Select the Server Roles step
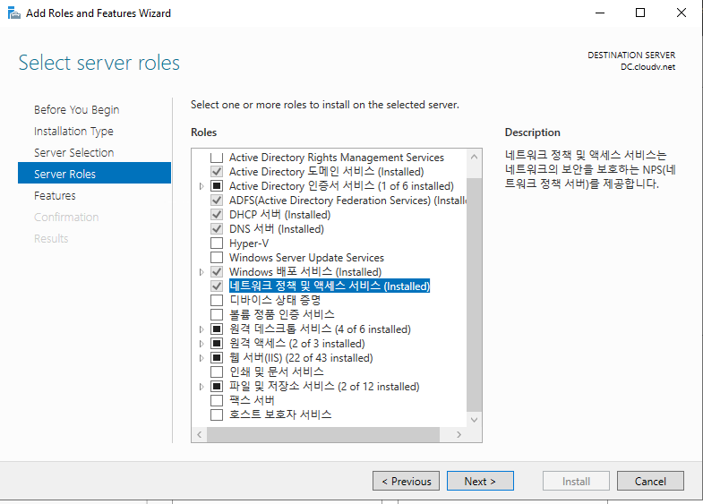Screen dimensions: 703x504 click(x=94, y=173)
